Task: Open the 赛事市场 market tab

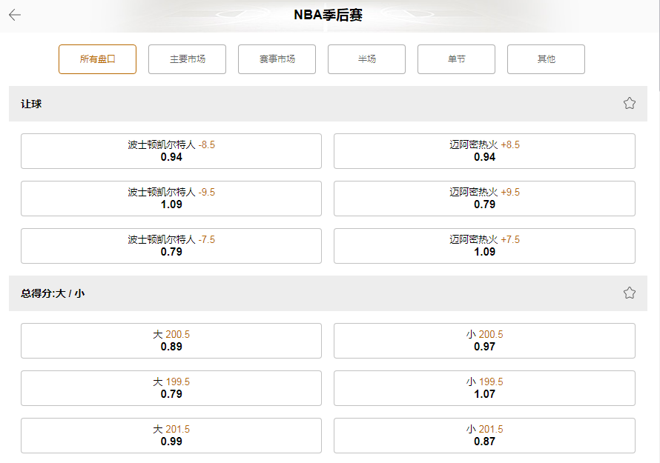Action: pos(277,59)
